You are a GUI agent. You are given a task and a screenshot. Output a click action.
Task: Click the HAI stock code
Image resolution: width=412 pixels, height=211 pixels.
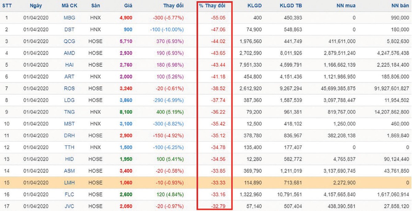69,65
